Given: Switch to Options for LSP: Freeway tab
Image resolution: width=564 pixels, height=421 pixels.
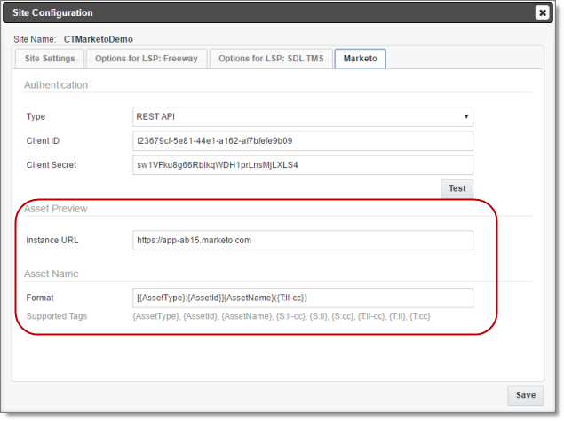Looking at the screenshot, I should [147, 59].
